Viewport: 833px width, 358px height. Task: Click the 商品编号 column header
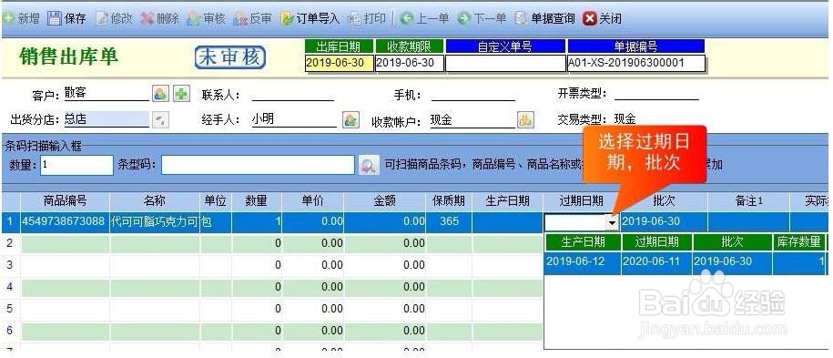click(66, 201)
